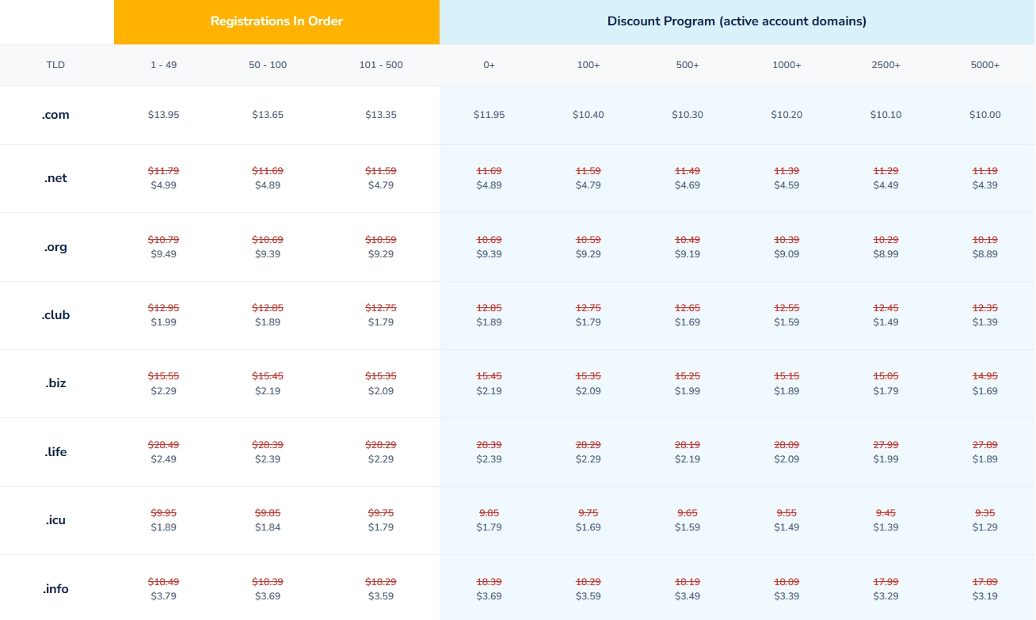The image size is (1036, 620).
Task: Click the Discount Program header
Action: pyautogui.click(x=737, y=21)
